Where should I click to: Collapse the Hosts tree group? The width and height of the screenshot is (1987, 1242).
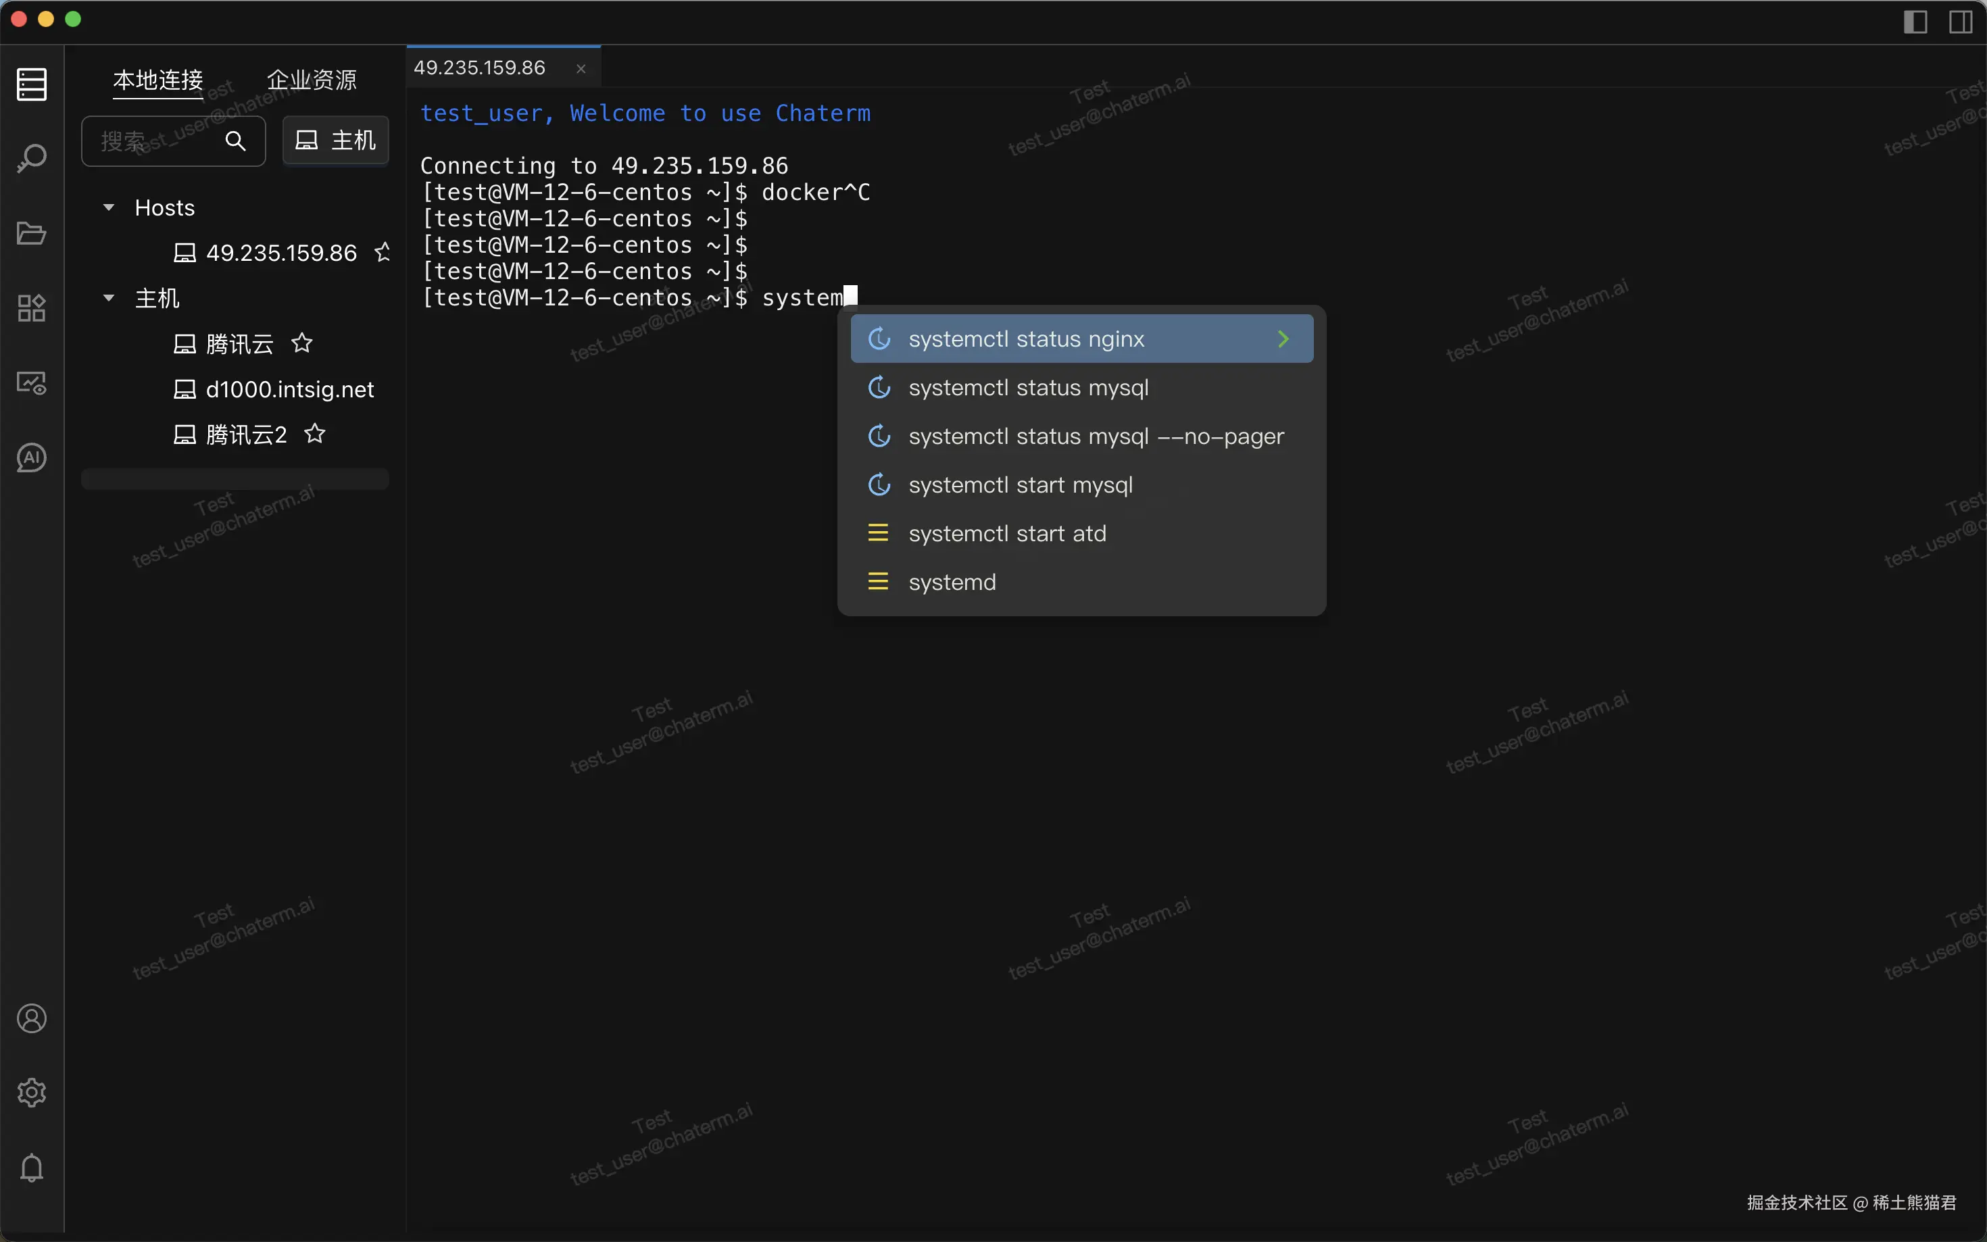(x=108, y=207)
